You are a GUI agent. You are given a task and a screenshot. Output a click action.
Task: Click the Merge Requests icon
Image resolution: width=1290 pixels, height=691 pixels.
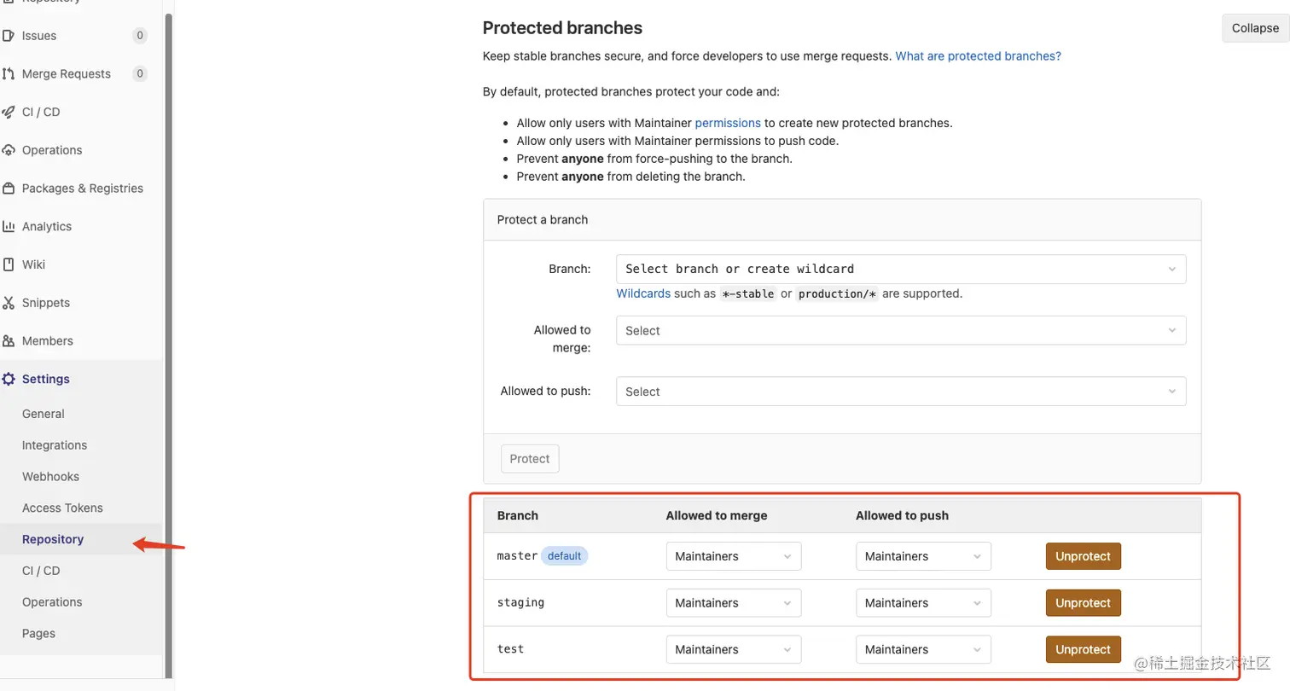[9, 74]
